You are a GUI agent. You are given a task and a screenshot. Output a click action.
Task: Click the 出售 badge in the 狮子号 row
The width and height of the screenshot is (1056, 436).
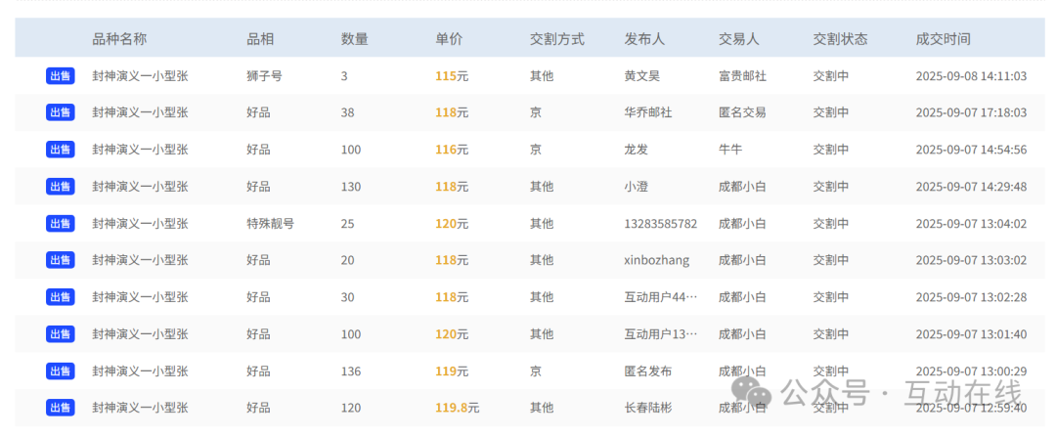[60, 76]
